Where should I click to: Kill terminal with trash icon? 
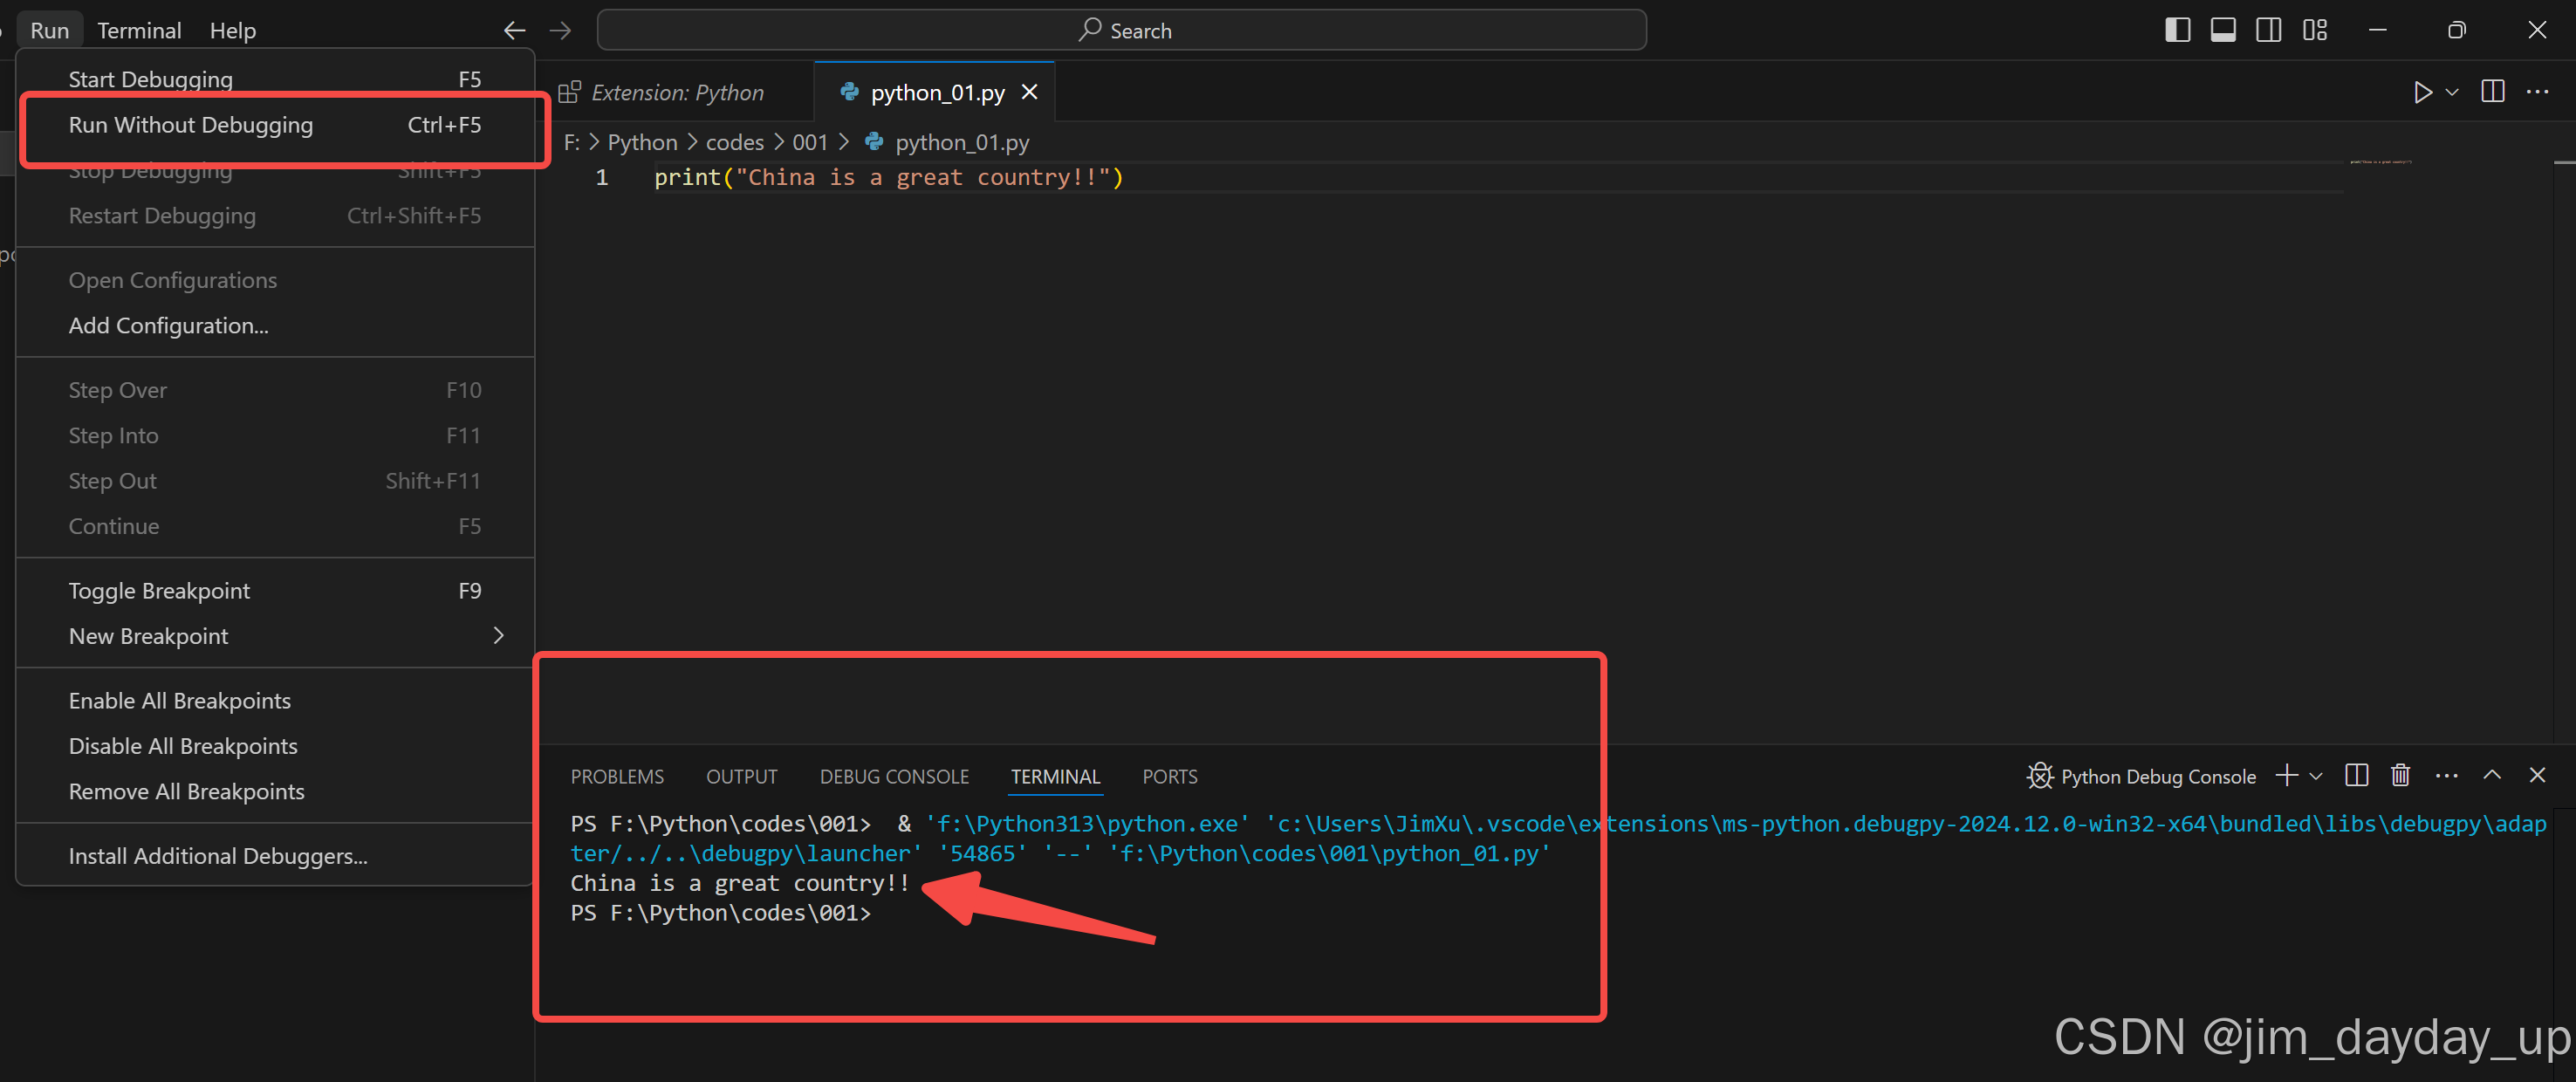point(2400,775)
